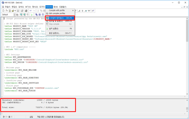Expand the Open file recent list arrow
Viewport: 189px width, 119px height.
(x=15, y=11)
